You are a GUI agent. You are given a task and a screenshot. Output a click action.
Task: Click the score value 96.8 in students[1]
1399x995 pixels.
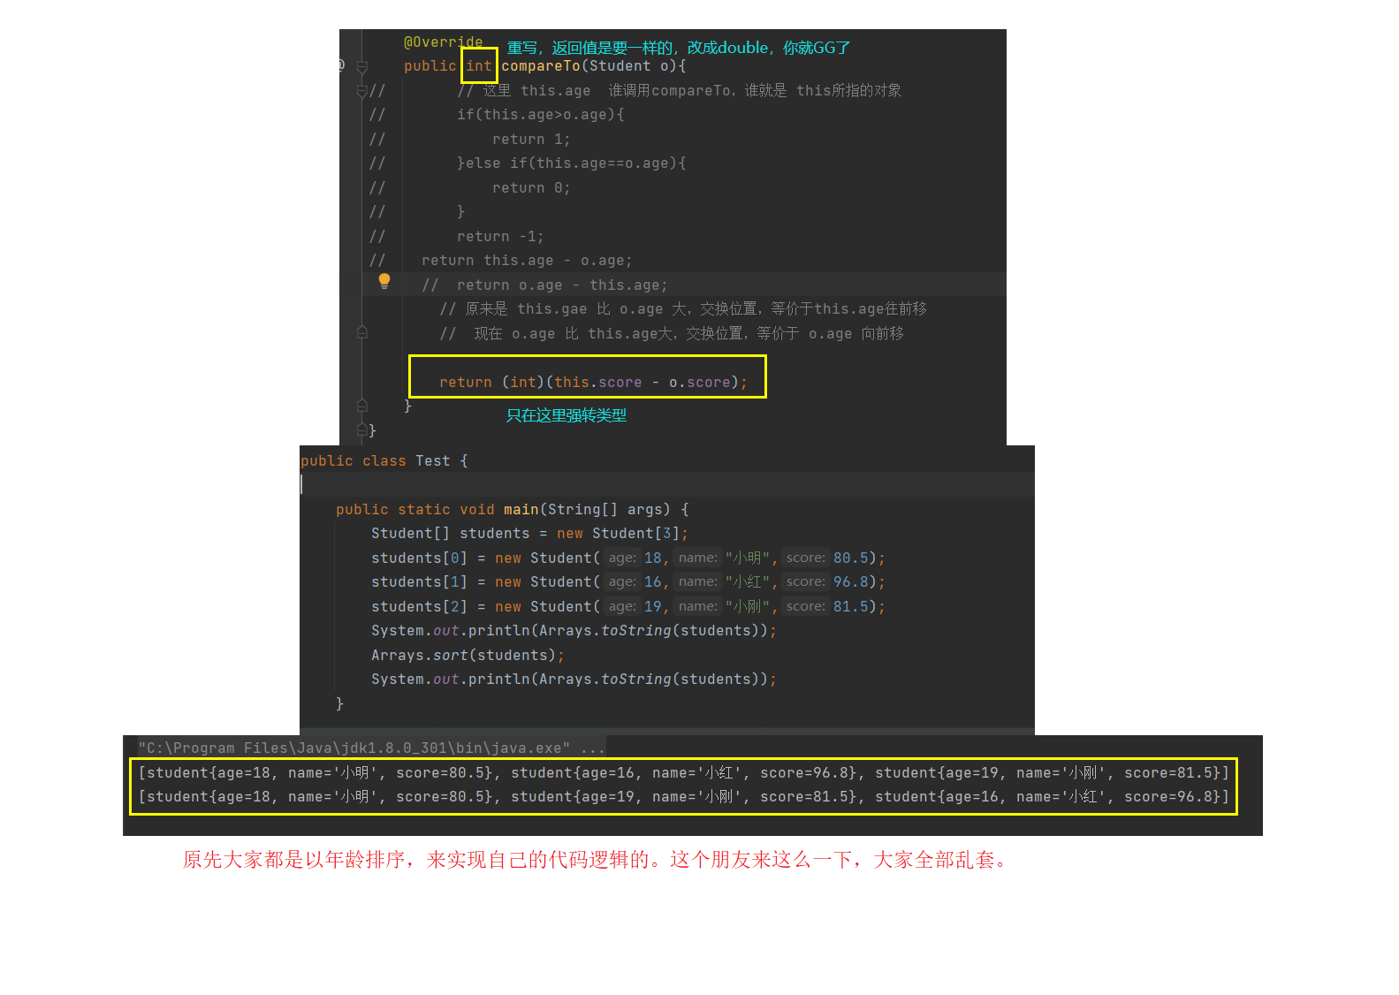tap(850, 582)
